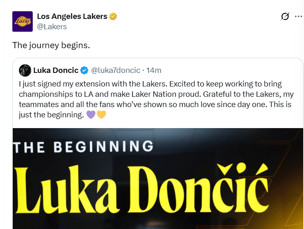This screenshot has width=304, height=229.
Task: Click the Lakers logo inside the avatar
Action: (x=23, y=21)
